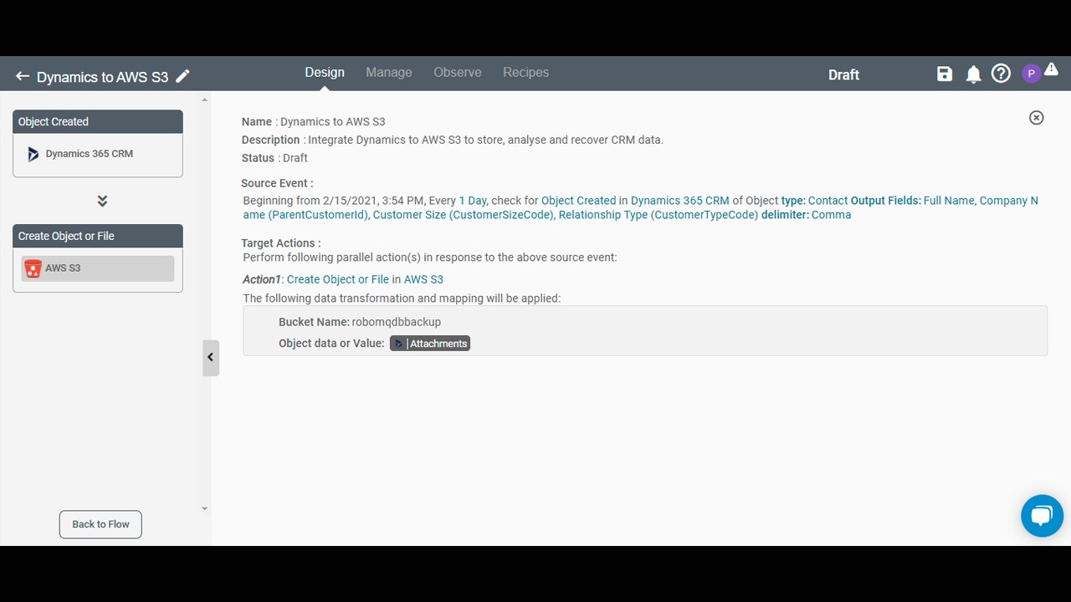Click the Output Fields link text

click(886, 201)
